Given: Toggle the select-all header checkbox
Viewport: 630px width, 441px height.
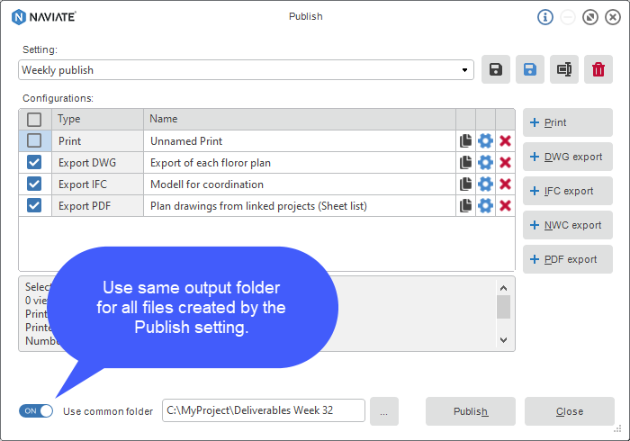Looking at the screenshot, I should point(34,120).
